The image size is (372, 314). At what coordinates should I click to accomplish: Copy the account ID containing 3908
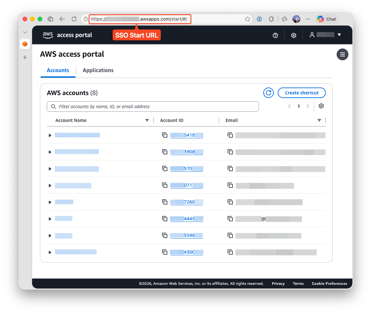(165, 152)
